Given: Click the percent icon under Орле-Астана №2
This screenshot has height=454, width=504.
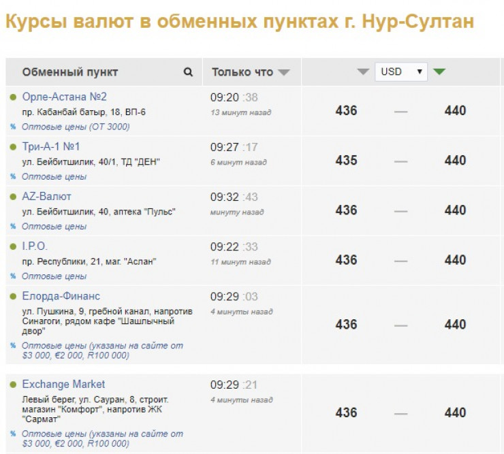Looking at the screenshot, I should click(13, 127).
